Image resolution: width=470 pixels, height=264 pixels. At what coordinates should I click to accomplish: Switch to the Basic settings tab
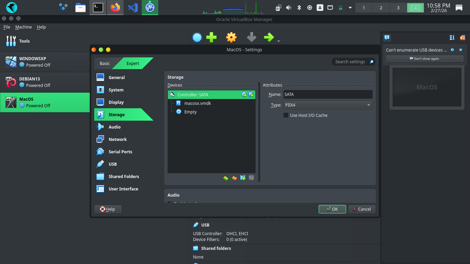[x=105, y=63]
